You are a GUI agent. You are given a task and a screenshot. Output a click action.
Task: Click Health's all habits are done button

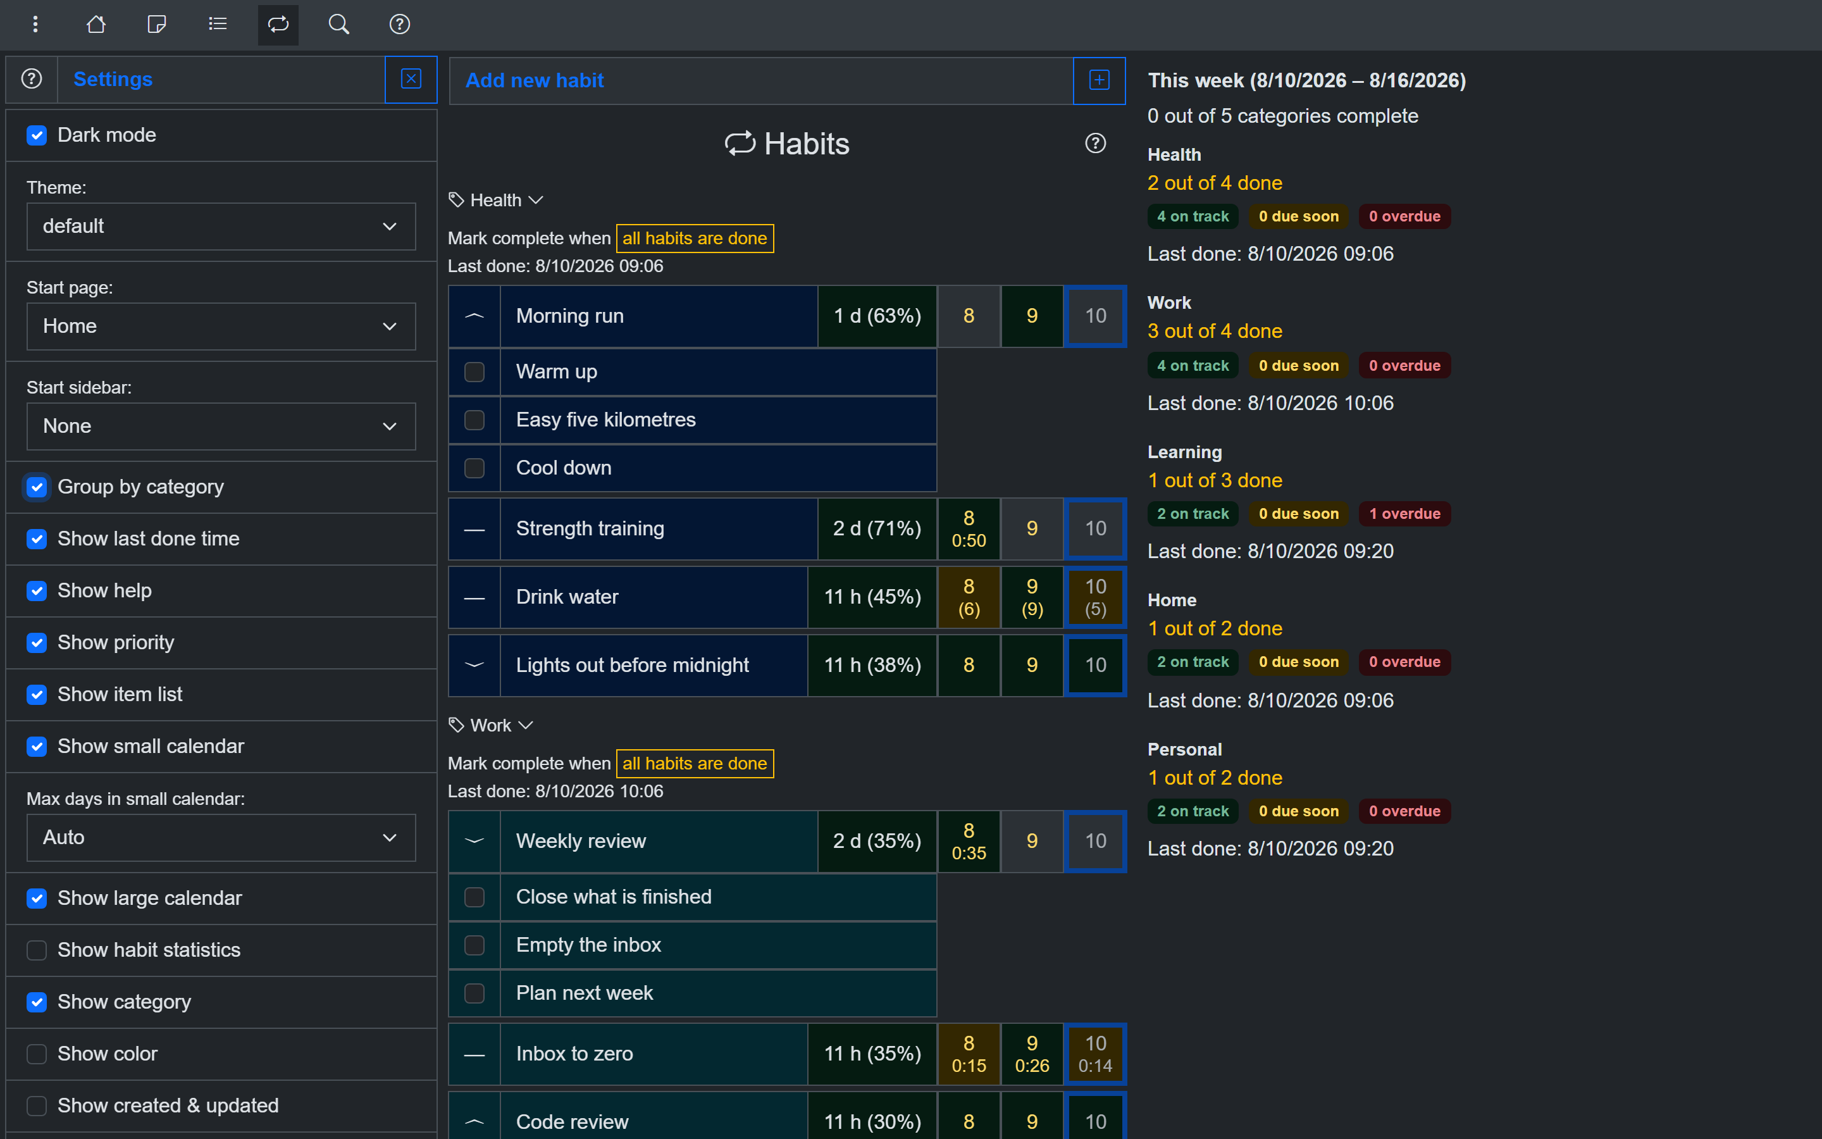click(x=694, y=239)
